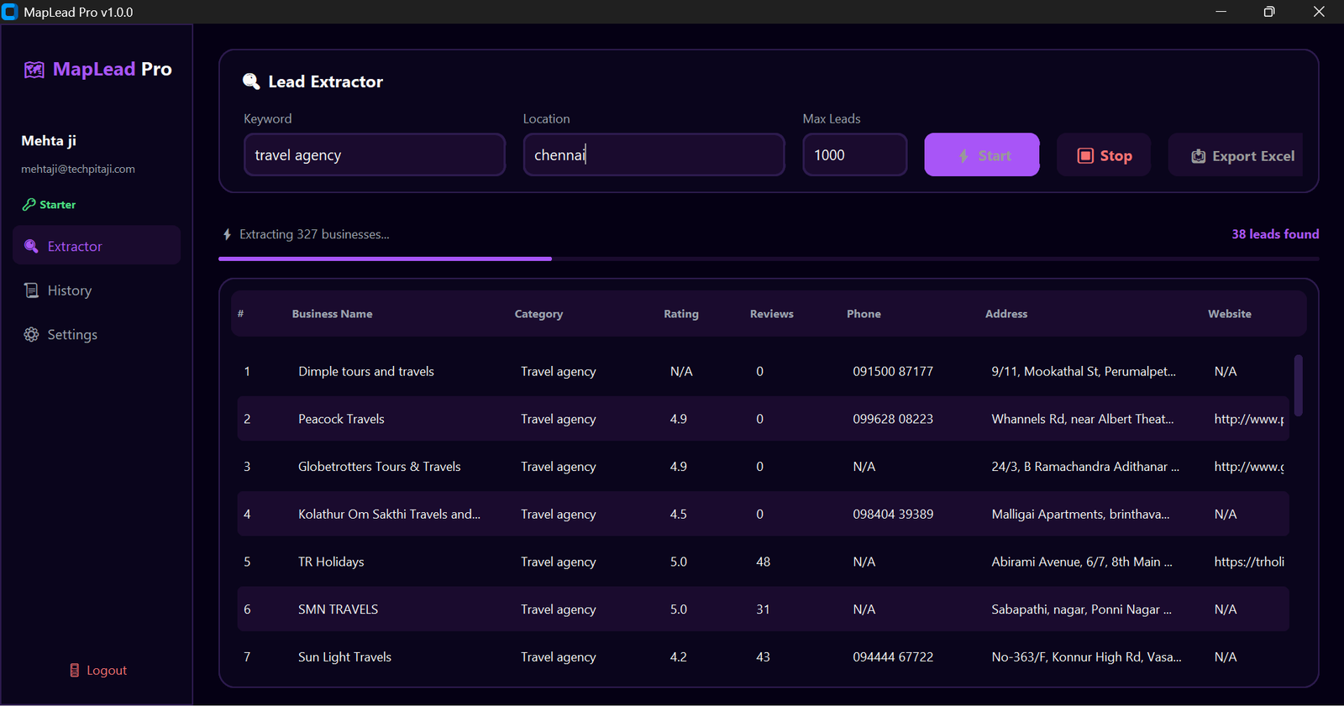Click the Extracting 327 businesses status text

tap(314, 234)
